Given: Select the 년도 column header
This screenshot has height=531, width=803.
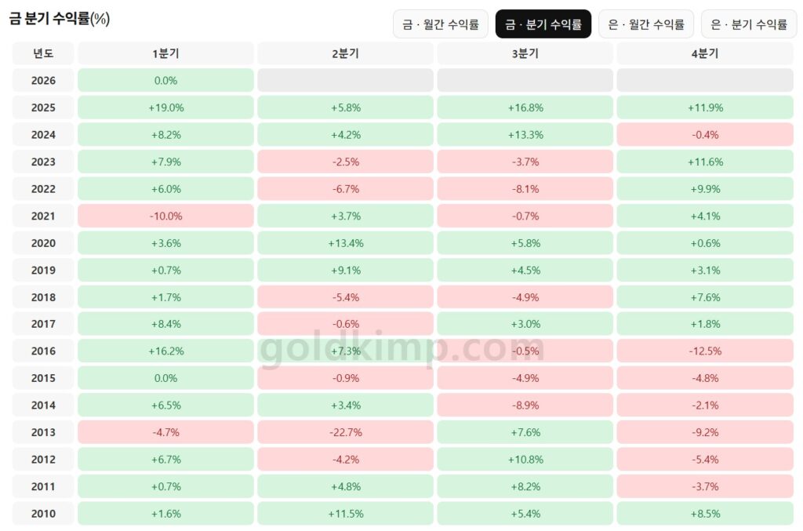Looking at the screenshot, I should tap(42, 53).
